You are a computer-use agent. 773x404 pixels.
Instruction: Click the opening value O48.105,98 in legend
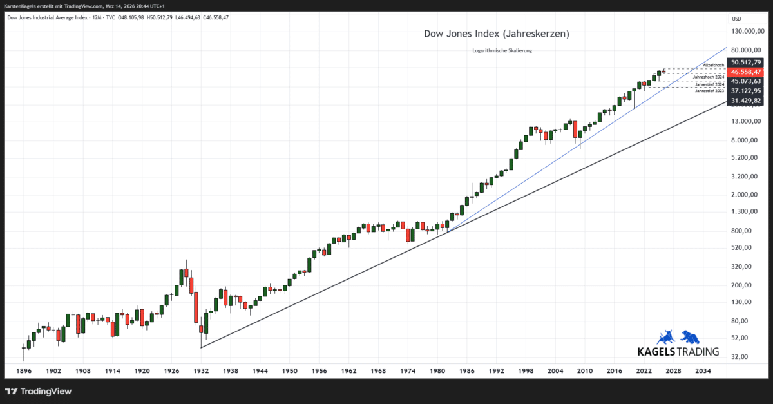(131, 18)
